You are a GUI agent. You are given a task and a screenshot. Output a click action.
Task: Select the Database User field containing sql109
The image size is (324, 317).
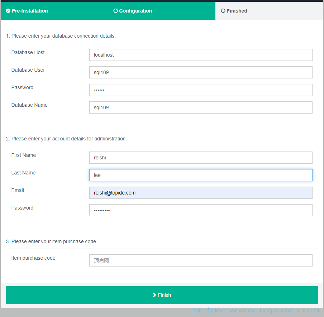point(201,72)
